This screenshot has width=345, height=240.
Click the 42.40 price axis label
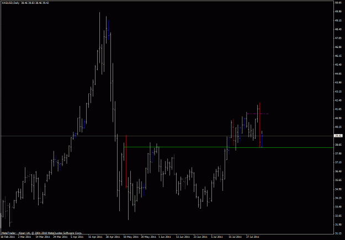338,100
